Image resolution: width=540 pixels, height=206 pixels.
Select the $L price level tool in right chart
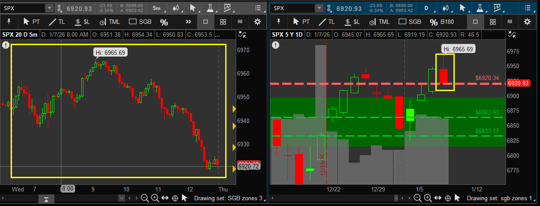(x=347, y=22)
